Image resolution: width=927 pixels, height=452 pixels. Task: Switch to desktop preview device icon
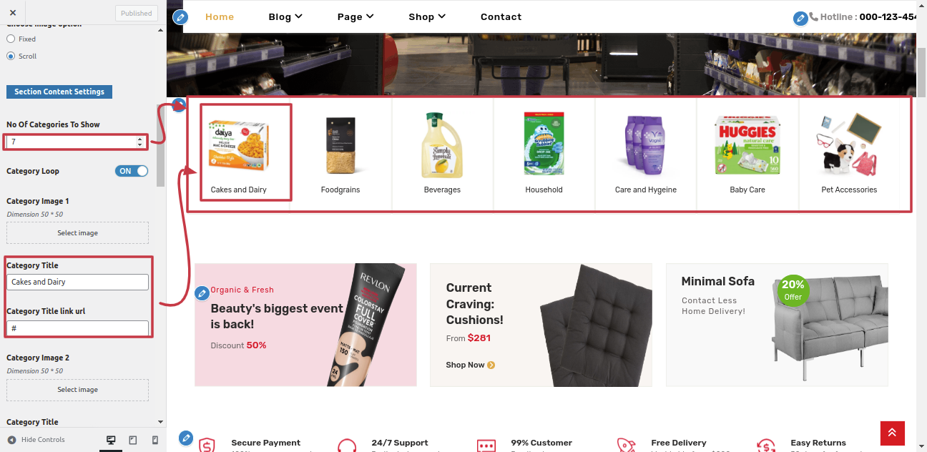(111, 440)
